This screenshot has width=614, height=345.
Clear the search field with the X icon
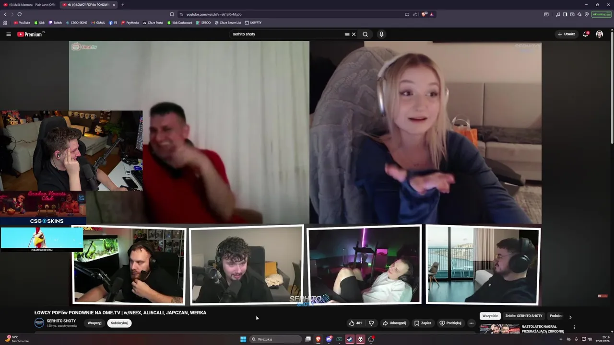354,34
